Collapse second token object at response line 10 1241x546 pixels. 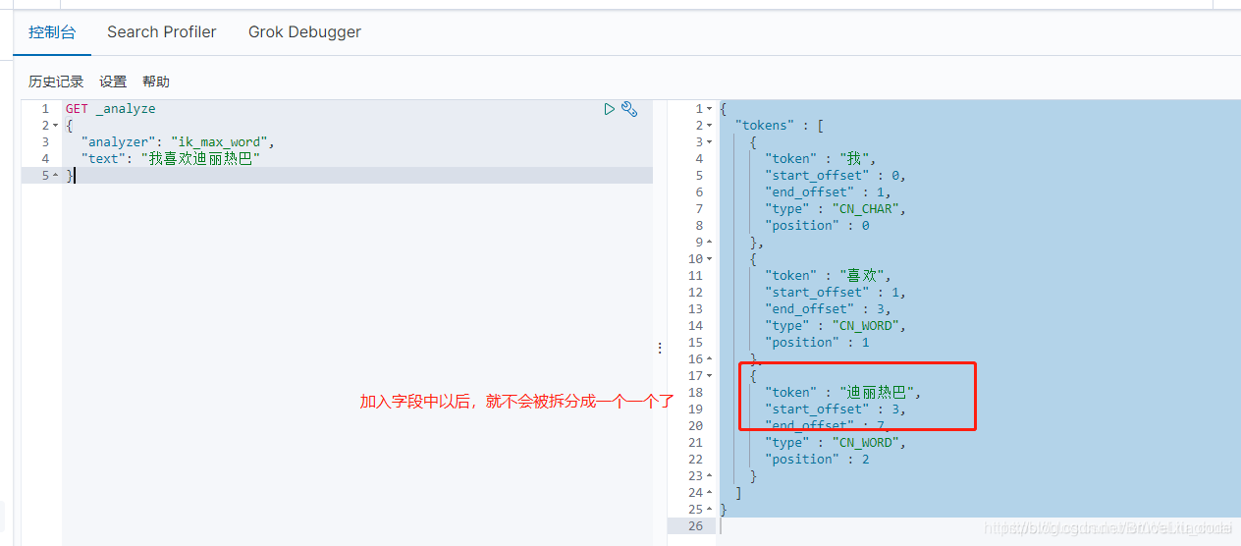(710, 259)
